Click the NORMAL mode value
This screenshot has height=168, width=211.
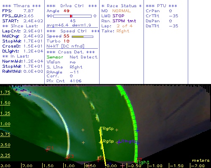pyautogui.click(x=122, y=11)
